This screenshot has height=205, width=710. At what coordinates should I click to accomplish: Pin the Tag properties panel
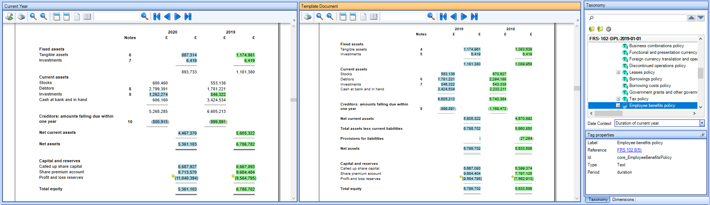coord(702,135)
